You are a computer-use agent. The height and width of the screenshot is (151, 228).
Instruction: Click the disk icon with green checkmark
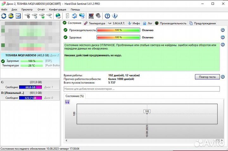coord(42,16)
